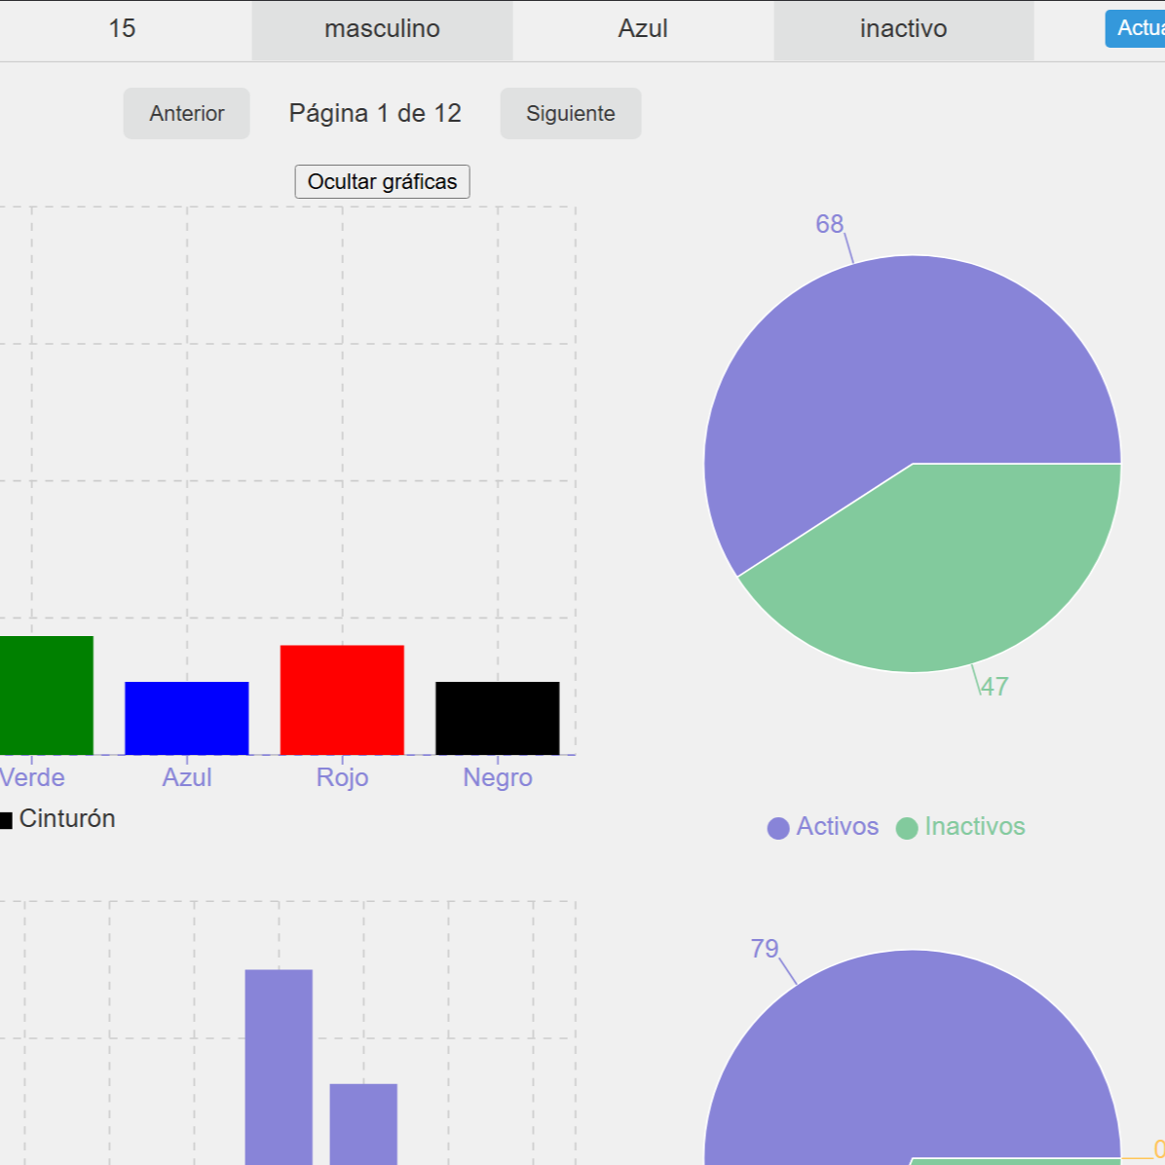Toggle the "Activos" legend entry

point(821,826)
